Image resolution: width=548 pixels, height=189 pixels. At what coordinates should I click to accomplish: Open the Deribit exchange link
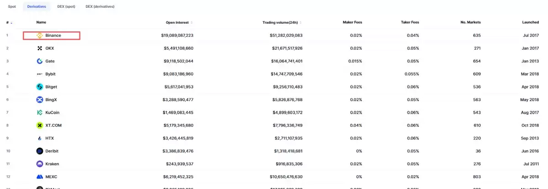52,151
